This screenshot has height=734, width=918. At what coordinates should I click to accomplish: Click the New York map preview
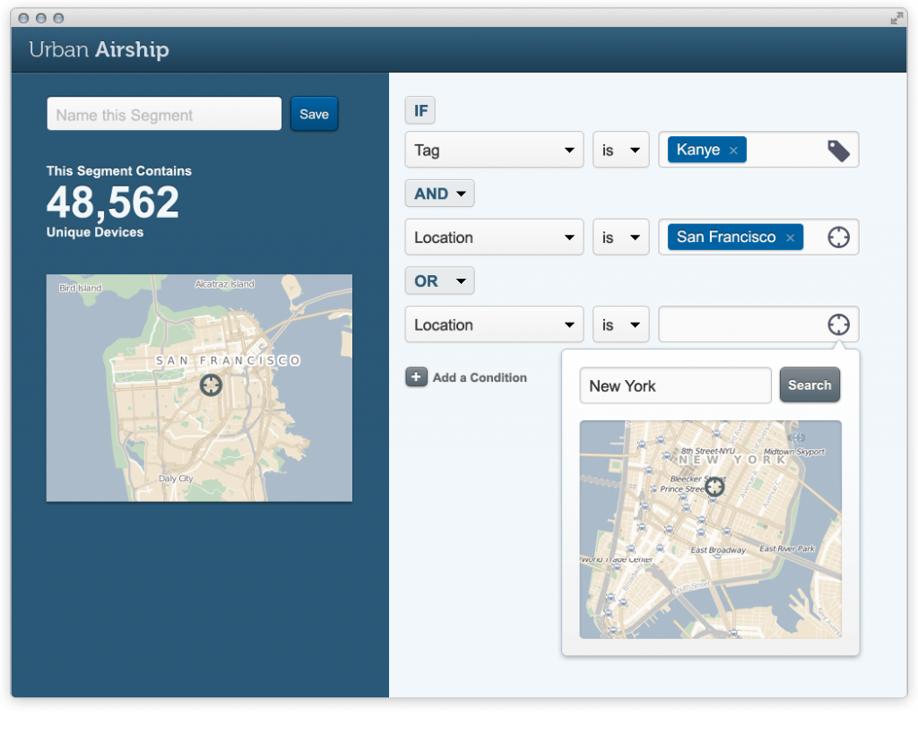pos(711,529)
